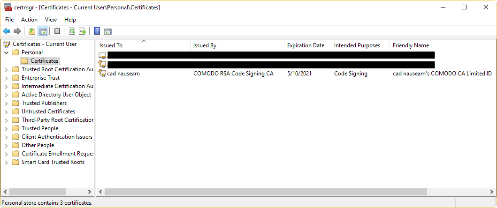Sort by the Intended Purposes column
497x208 pixels.
[360, 45]
